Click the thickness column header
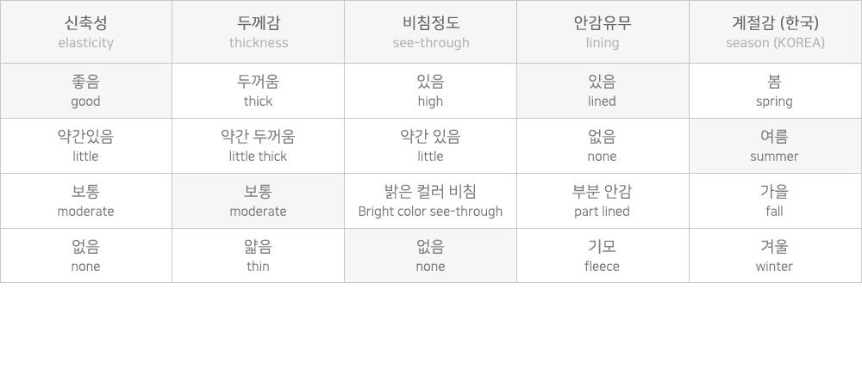 point(258,32)
